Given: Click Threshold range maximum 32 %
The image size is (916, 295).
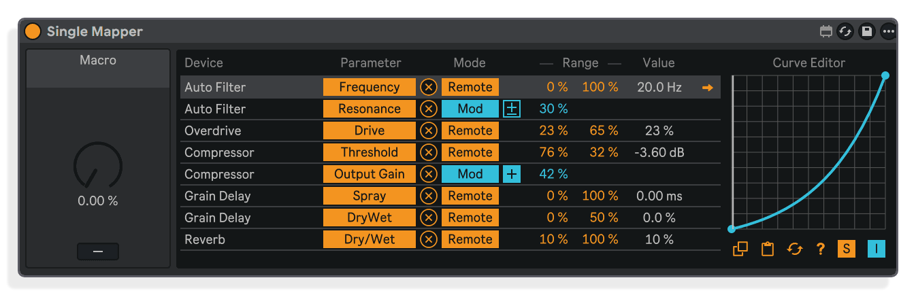Looking at the screenshot, I should tap(604, 152).
